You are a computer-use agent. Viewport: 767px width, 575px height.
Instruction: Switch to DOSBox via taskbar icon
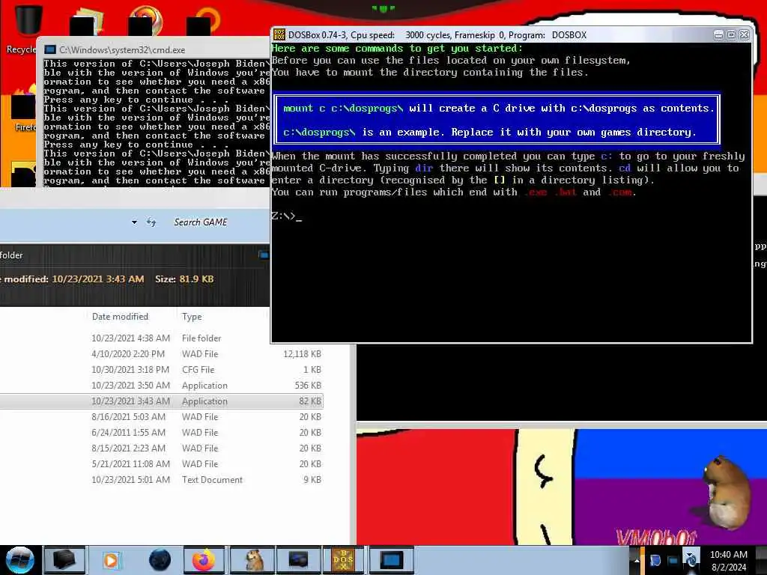pos(343,560)
